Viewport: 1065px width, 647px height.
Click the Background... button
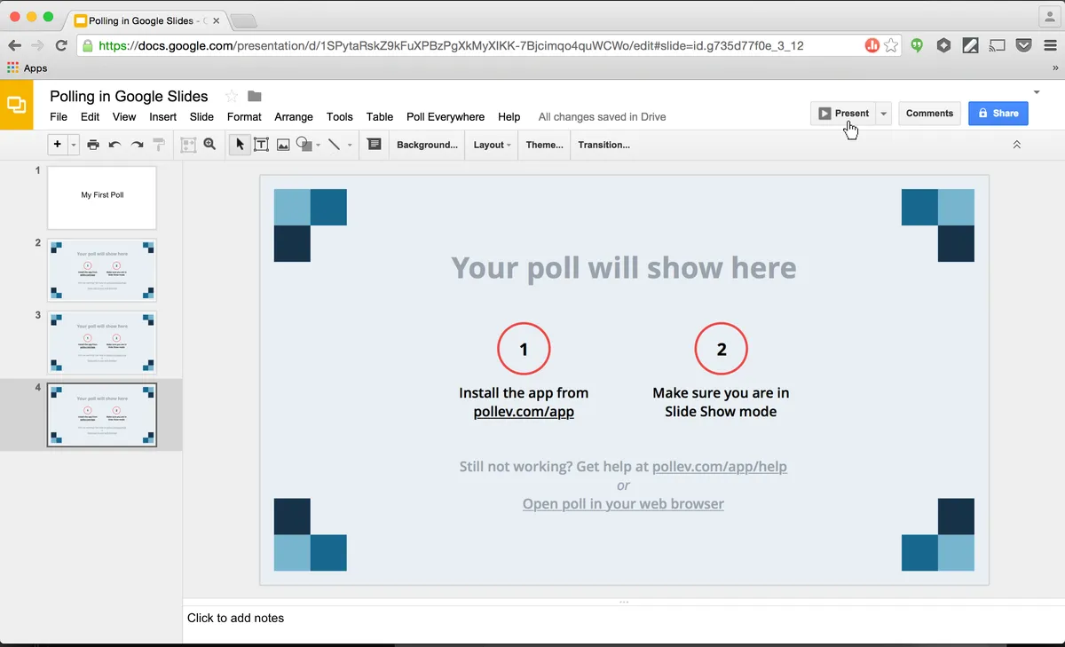click(427, 145)
